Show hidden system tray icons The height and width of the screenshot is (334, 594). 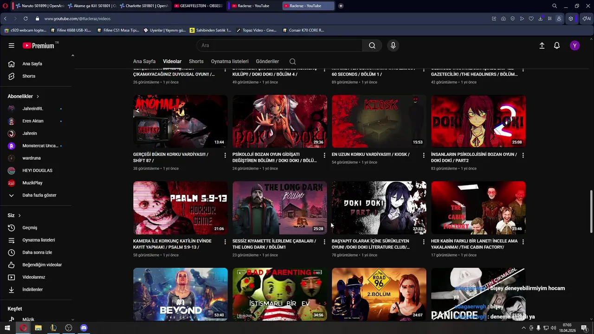524,328
